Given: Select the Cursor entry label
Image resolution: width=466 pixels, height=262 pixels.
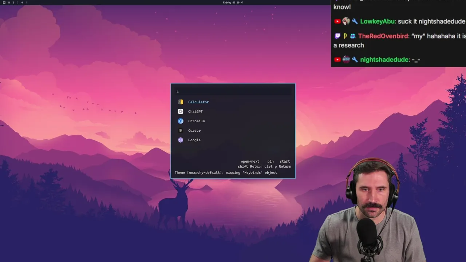Looking at the screenshot, I should (x=194, y=130).
